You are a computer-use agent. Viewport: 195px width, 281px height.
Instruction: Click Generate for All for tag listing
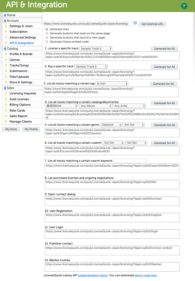click(163, 84)
